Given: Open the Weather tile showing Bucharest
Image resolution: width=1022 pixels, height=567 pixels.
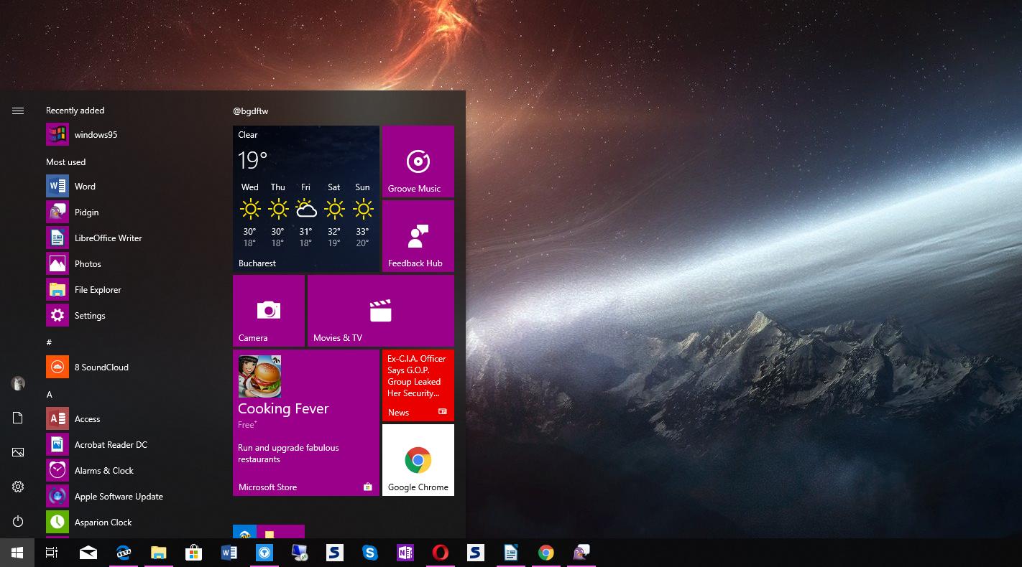Looking at the screenshot, I should [306, 199].
